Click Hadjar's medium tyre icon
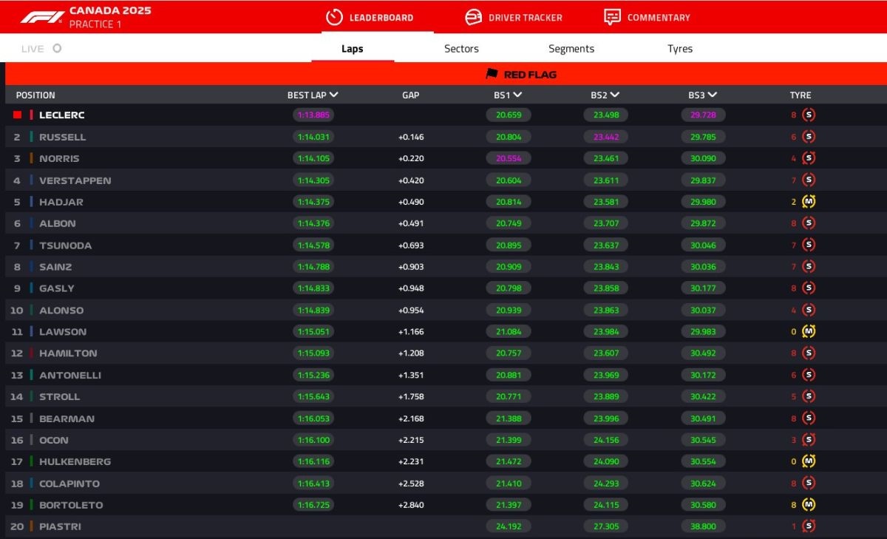 click(x=809, y=202)
